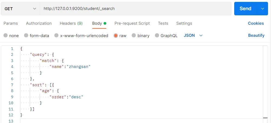Beautify the JSON body
This screenshot has height=123, width=271.
point(256,35)
